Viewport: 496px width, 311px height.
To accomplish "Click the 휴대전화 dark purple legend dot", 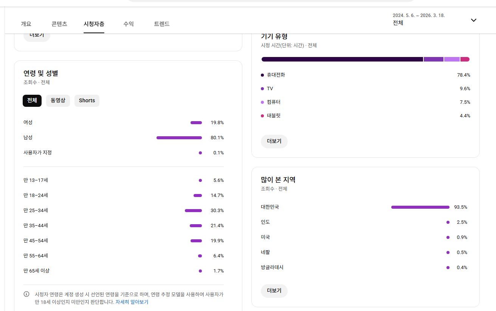I will tap(262, 75).
